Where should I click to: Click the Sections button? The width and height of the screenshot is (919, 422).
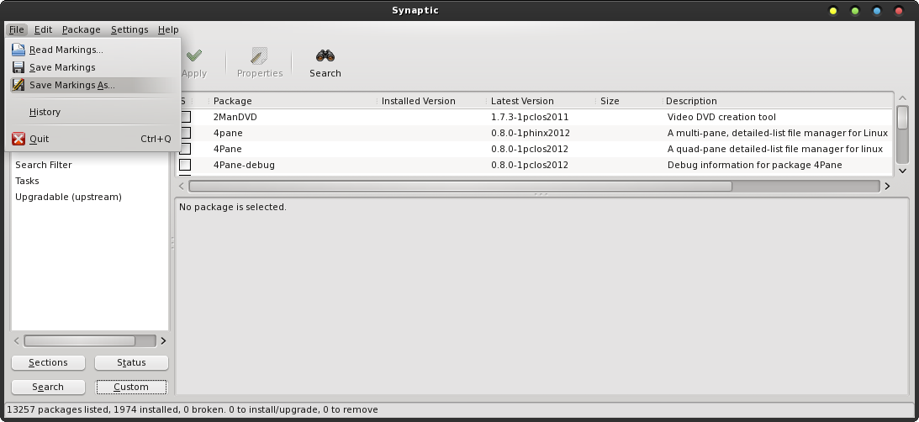pos(48,363)
